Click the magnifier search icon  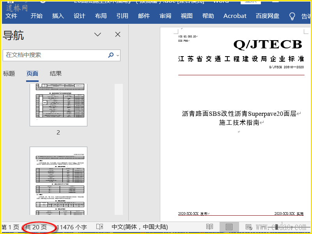(111, 55)
